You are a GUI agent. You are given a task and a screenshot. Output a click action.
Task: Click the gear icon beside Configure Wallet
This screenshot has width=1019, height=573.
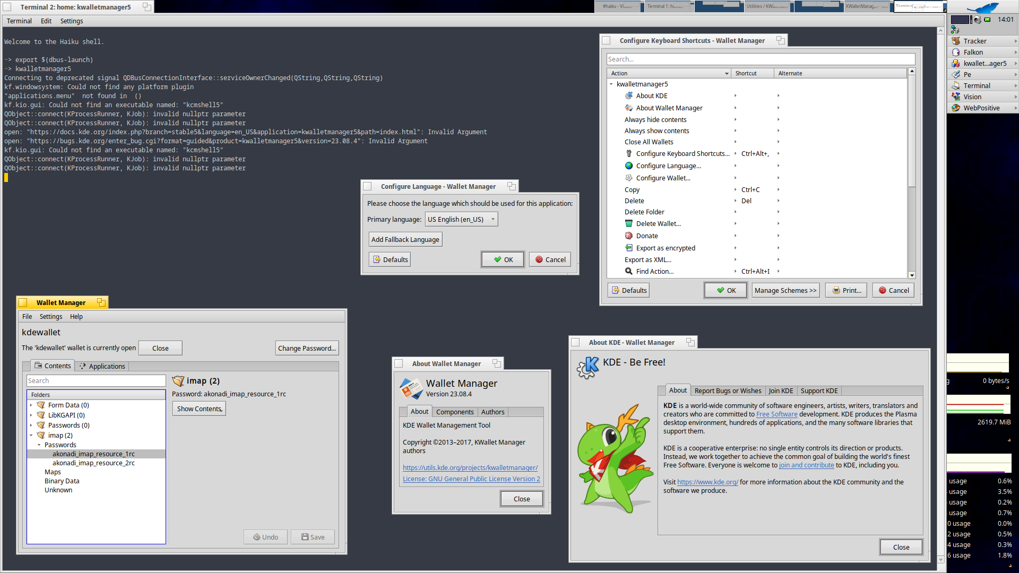click(x=629, y=178)
